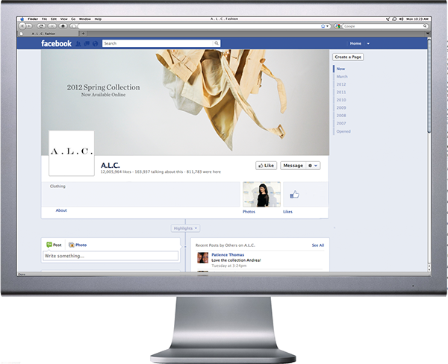Click the volume icon in menu bar

coord(401,19)
